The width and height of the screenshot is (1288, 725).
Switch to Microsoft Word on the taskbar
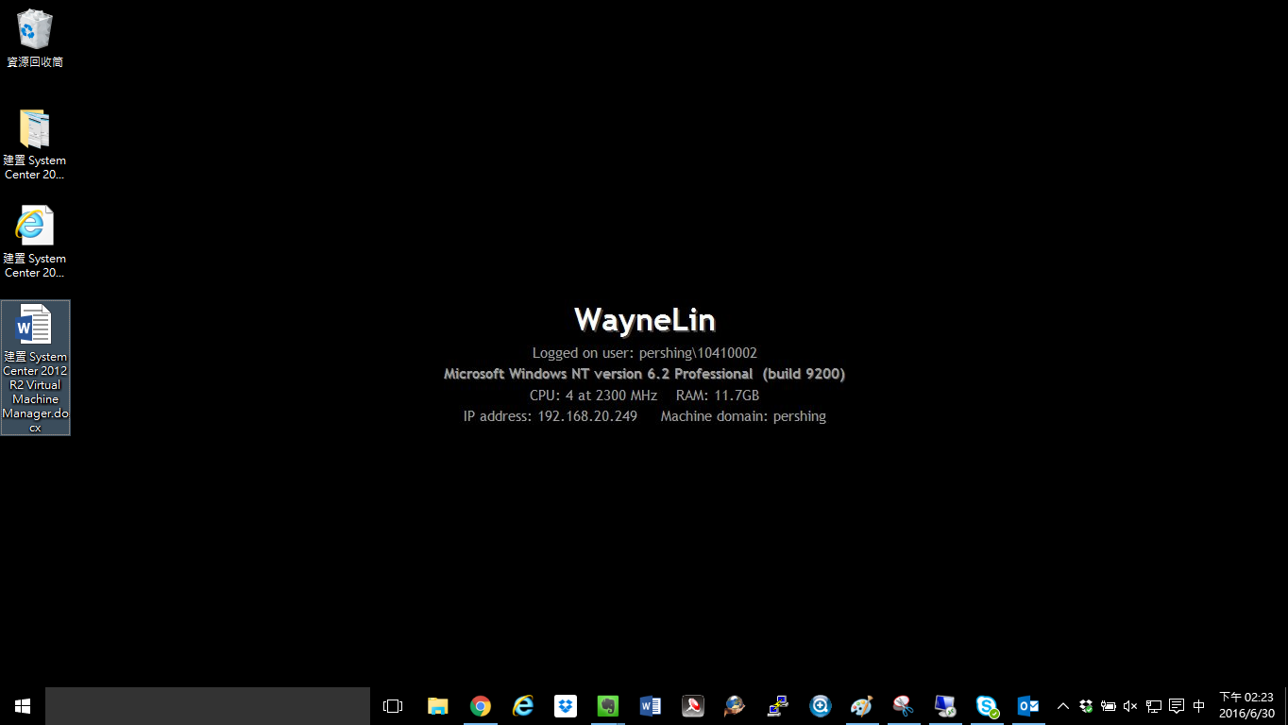[x=651, y=706]
